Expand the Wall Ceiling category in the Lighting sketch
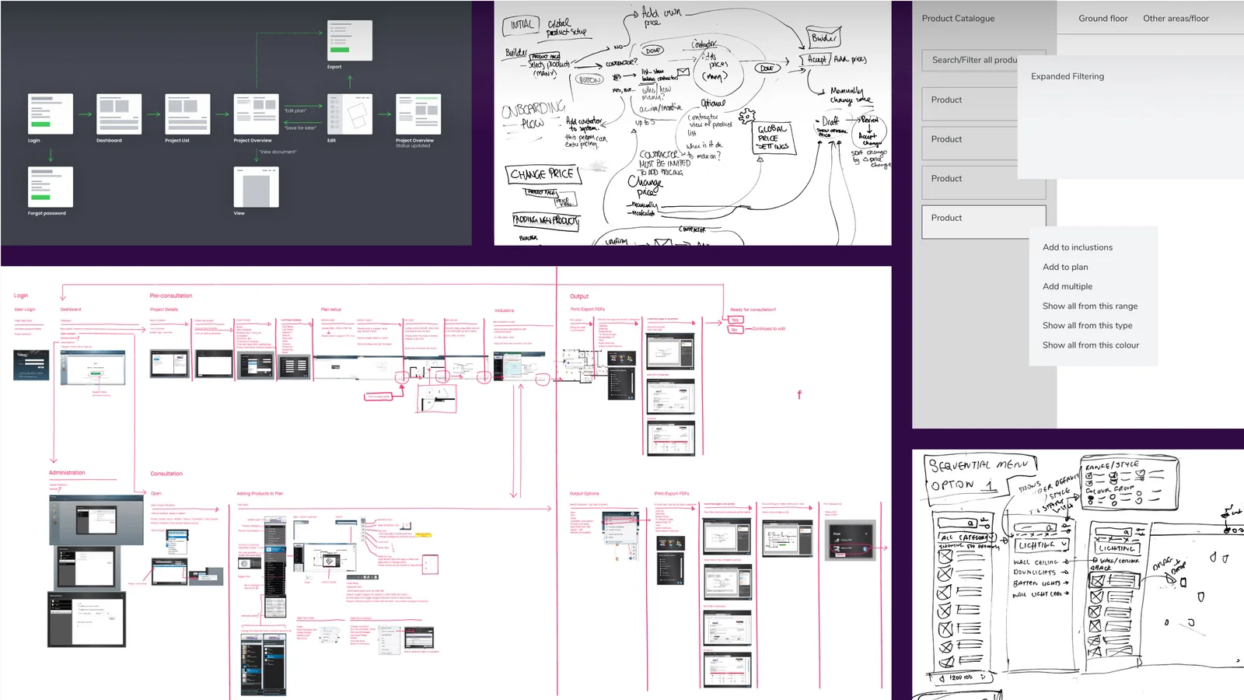This screenshot has width=1244, height=700. [x=1038, y=562]
